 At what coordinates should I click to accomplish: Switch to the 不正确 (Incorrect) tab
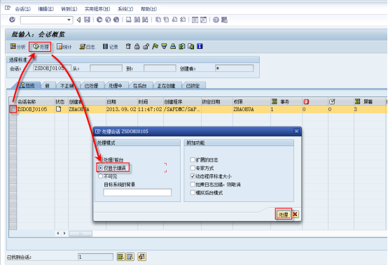67,85
